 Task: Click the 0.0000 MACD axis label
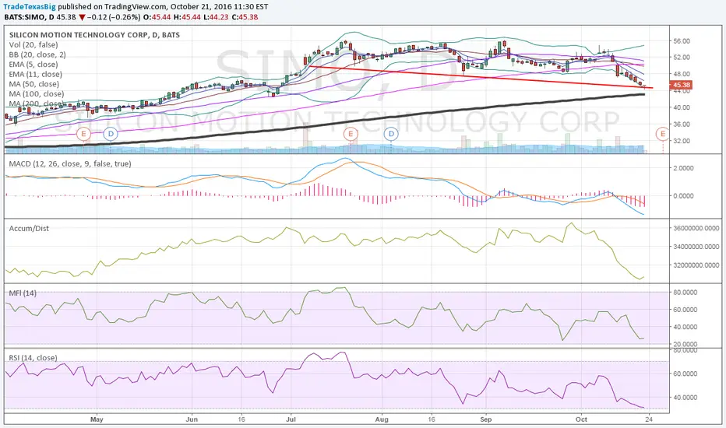pyautogui.click(x=683, y=196)
